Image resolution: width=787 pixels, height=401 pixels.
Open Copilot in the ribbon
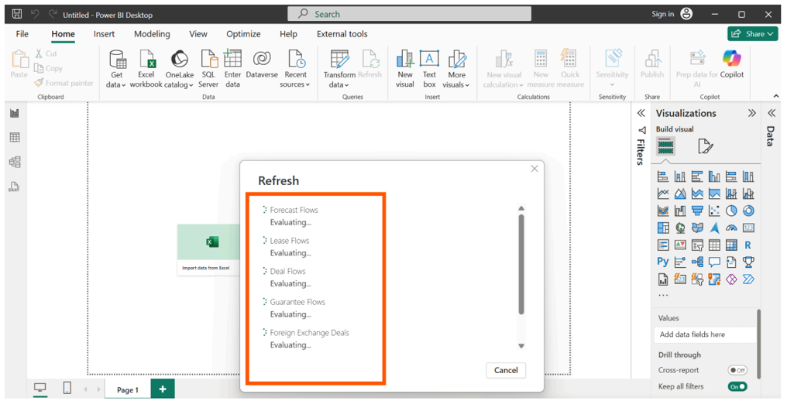tap(732, 64)
